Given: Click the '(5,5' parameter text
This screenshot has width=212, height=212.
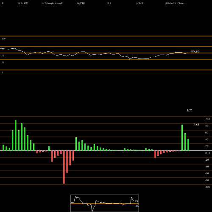Looking at the screenshot, I should pos(109,3).
